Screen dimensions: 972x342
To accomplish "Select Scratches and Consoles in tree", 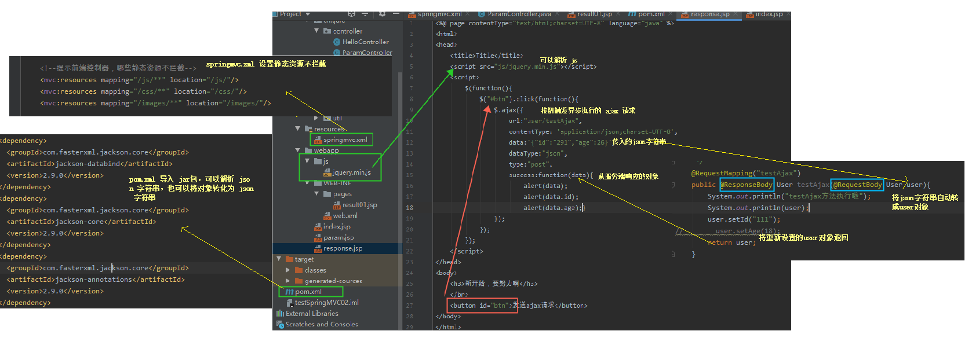I will [x=322, y=325].
